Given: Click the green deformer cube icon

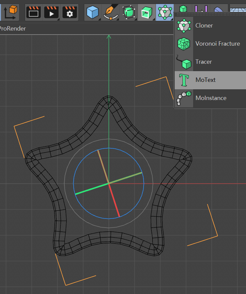Looking at the screenshot, I should point(183,9).
